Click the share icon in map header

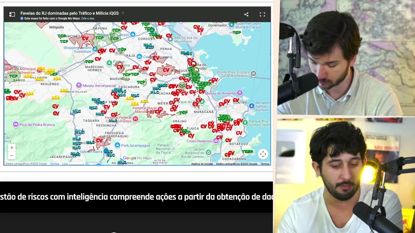pos(246,14)
